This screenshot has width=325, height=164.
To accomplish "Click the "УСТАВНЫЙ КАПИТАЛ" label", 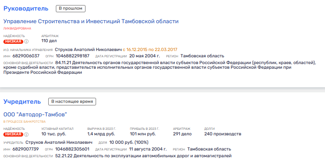I will tap(58, 129).
